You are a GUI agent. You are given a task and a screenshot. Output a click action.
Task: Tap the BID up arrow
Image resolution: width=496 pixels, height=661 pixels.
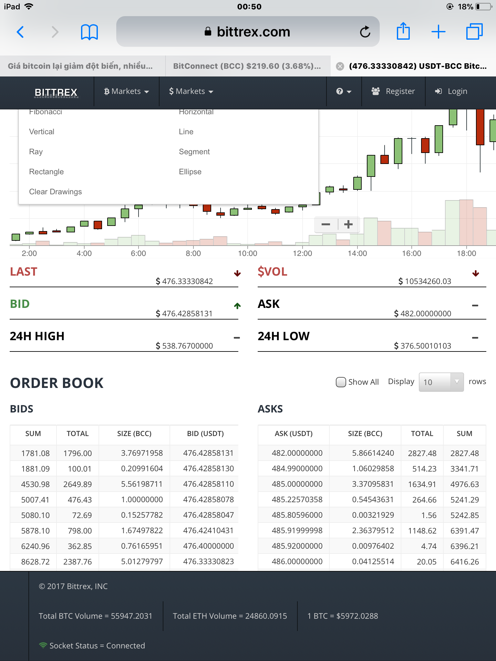pyautogui.click(x=237, y=306)
